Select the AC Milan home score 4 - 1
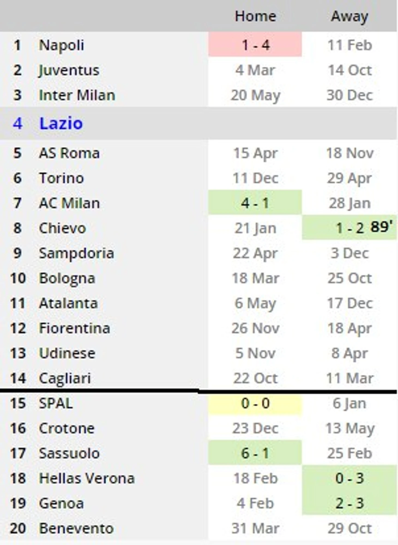 point(255,203)
